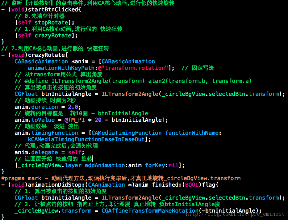Click the forKey: selector
Screen dimensions: 288x220
pyautogui.click(x=157, y=165)
